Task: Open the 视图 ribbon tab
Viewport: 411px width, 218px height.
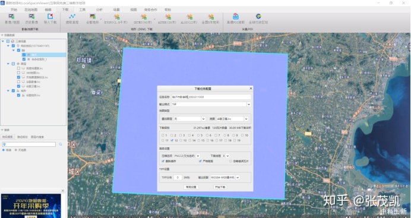Action: 134,10
